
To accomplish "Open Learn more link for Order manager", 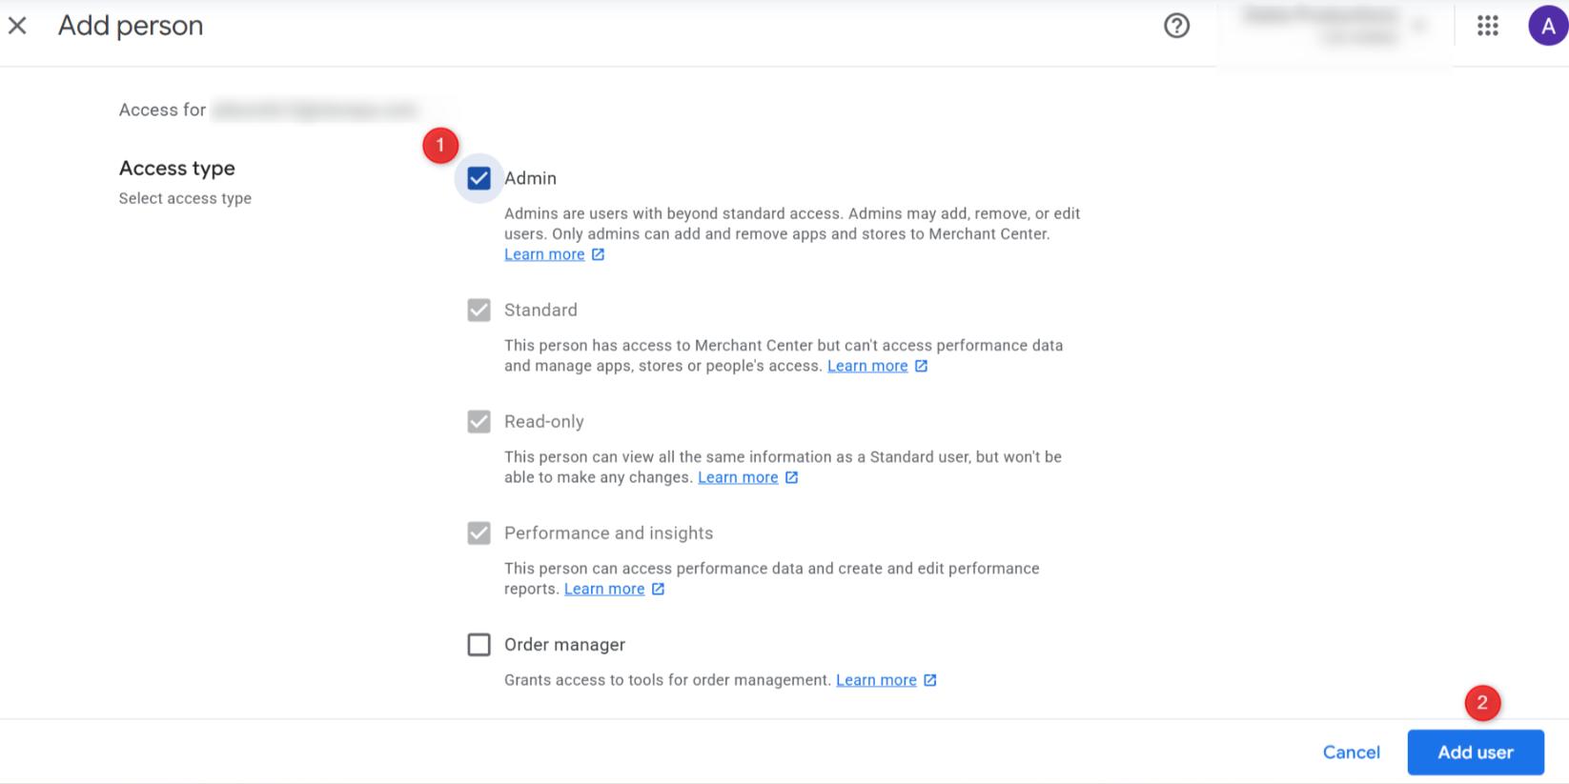I will click(x=876, y=680).
